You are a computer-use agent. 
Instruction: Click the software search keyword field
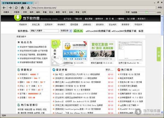coord(44,31)
